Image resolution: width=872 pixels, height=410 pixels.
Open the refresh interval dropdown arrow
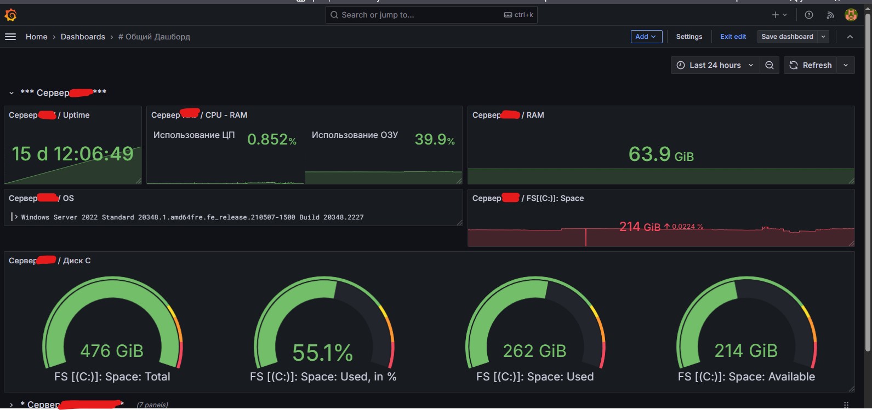846,65
